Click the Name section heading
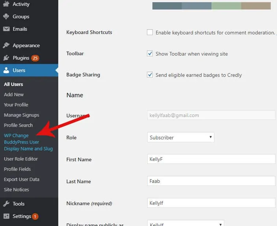 [75, 95]
